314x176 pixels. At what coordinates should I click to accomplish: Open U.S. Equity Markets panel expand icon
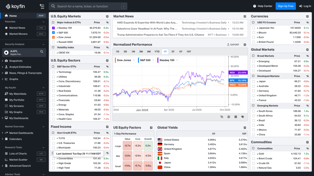tap(107, 16)
